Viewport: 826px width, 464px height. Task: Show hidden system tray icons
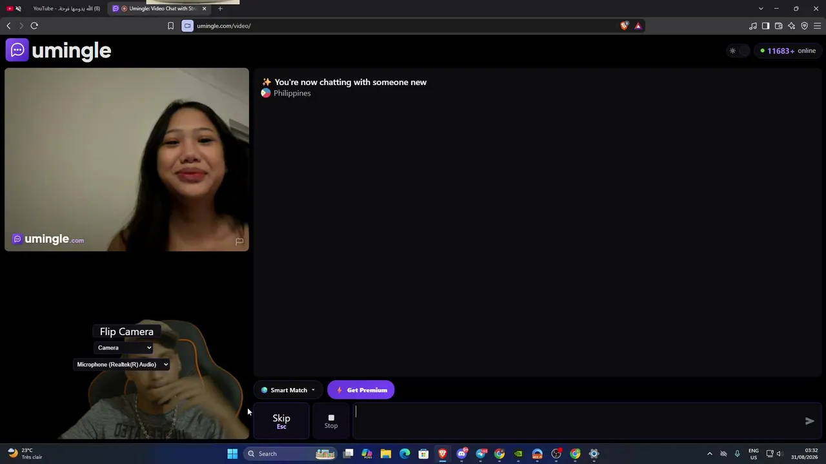(710, 454)
